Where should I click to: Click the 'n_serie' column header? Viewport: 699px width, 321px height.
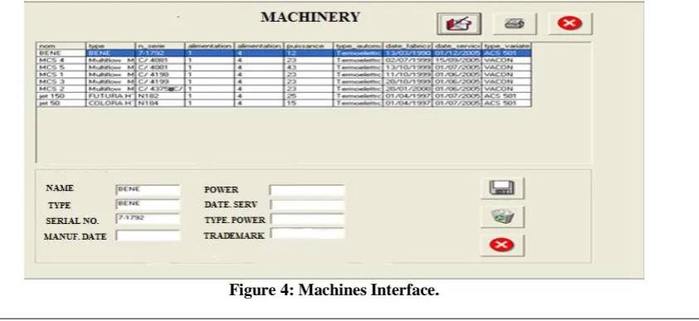(x=160, y=46)
